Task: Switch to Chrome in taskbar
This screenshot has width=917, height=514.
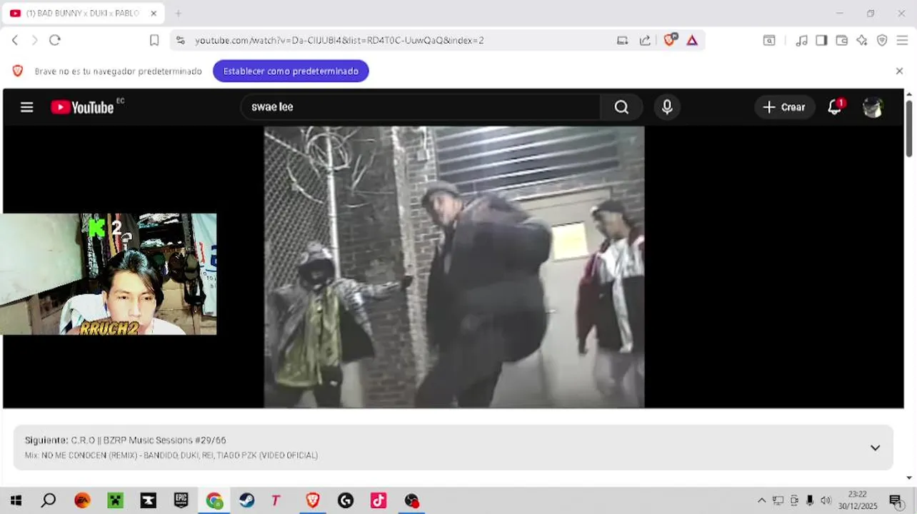Action: click(x=214, y=500)
